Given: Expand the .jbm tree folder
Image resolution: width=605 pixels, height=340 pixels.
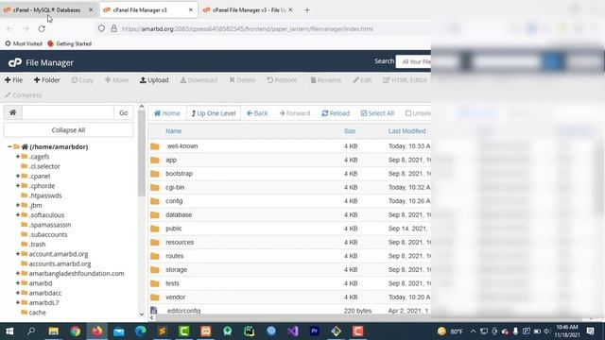Looking at the screenshot, I should [x=18, y=205].
